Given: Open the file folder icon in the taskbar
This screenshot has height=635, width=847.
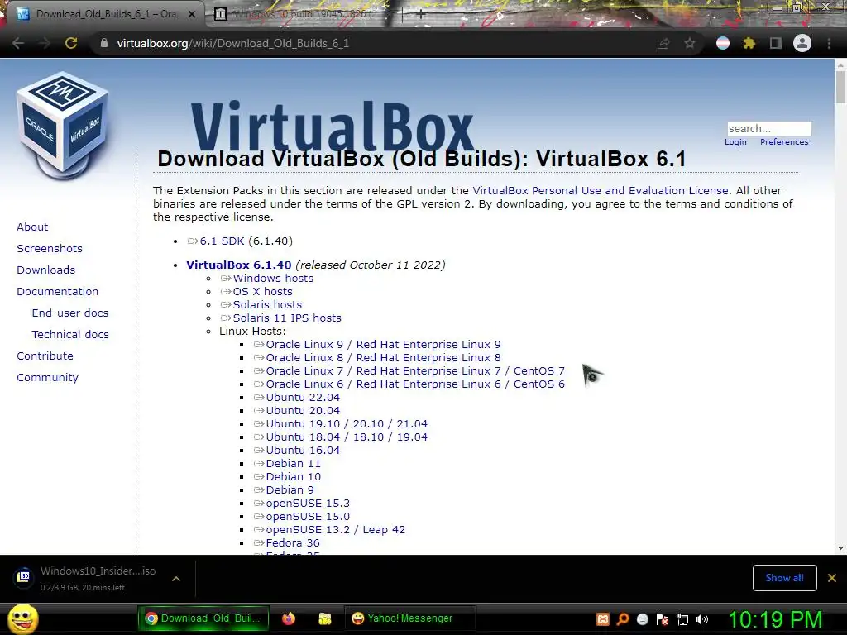Looking at the screenshot, I should point(324,618).
